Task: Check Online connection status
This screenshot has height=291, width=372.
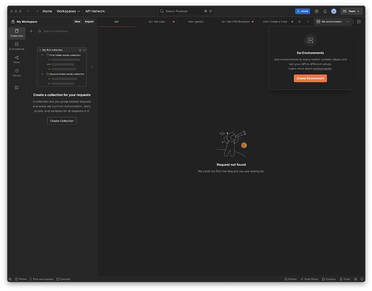Action: coord(20,279)
